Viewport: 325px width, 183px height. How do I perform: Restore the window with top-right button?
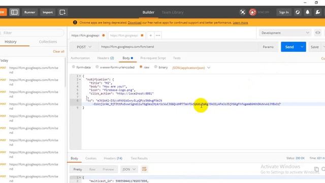[x=316, y=3]
